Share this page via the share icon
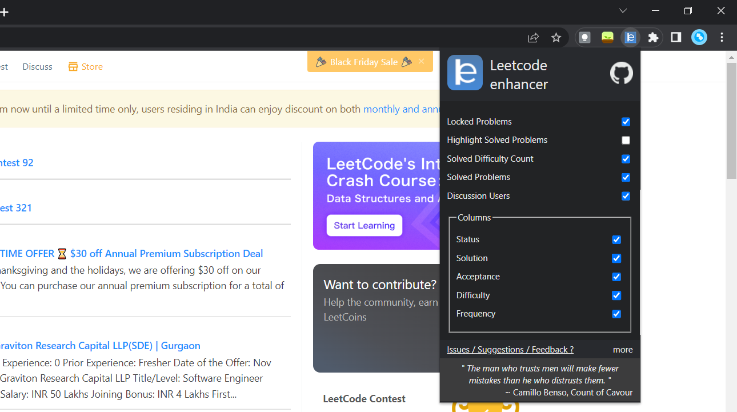Image resolution: width=737 pixels, height=412 pixels. click(533, 38)
